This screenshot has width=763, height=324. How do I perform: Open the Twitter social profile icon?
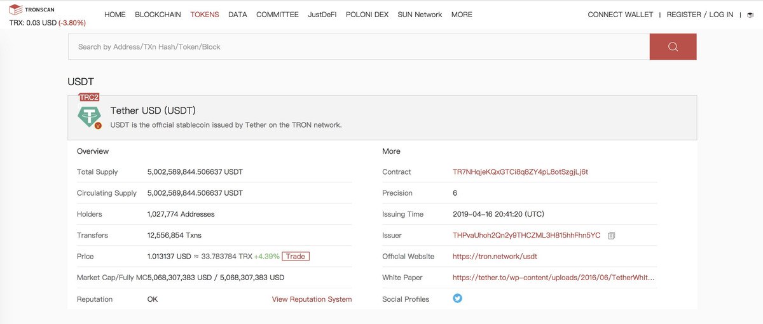click(457, 298)
